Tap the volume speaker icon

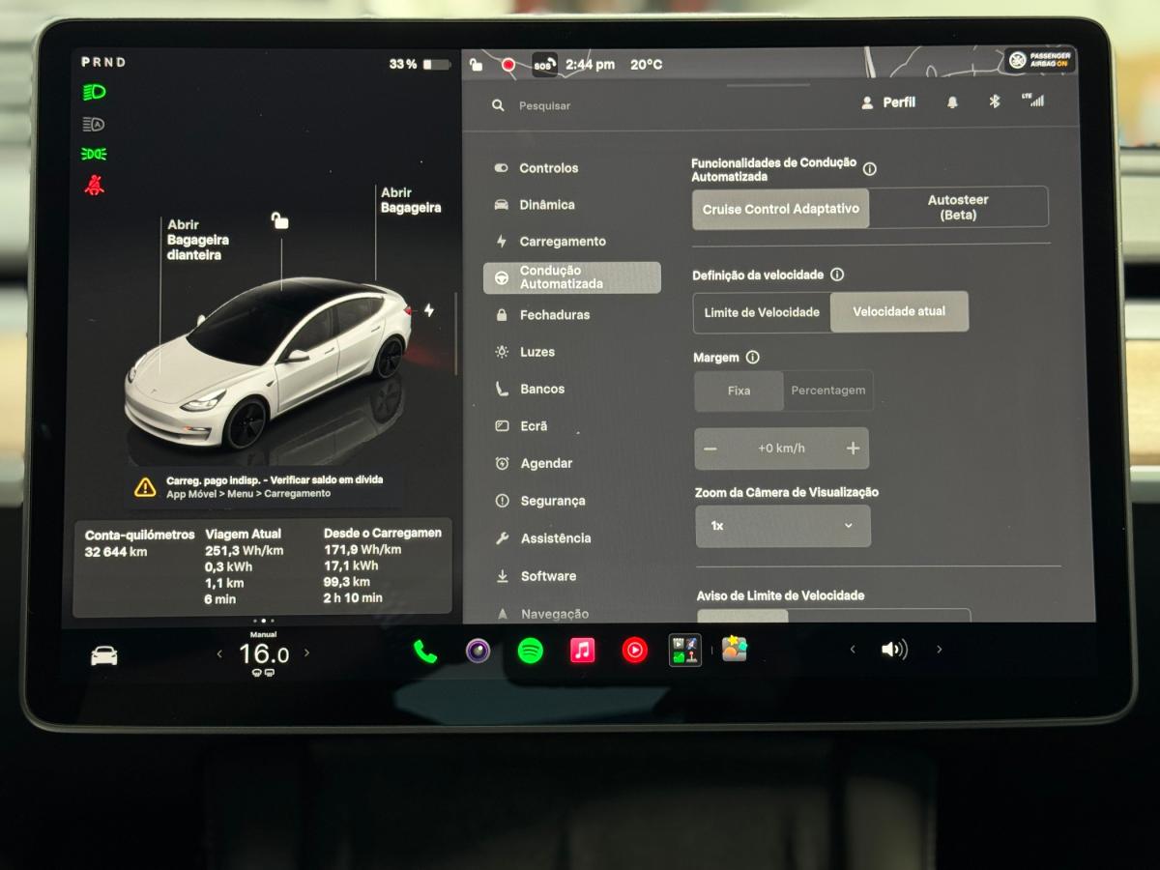click(894, 650)
